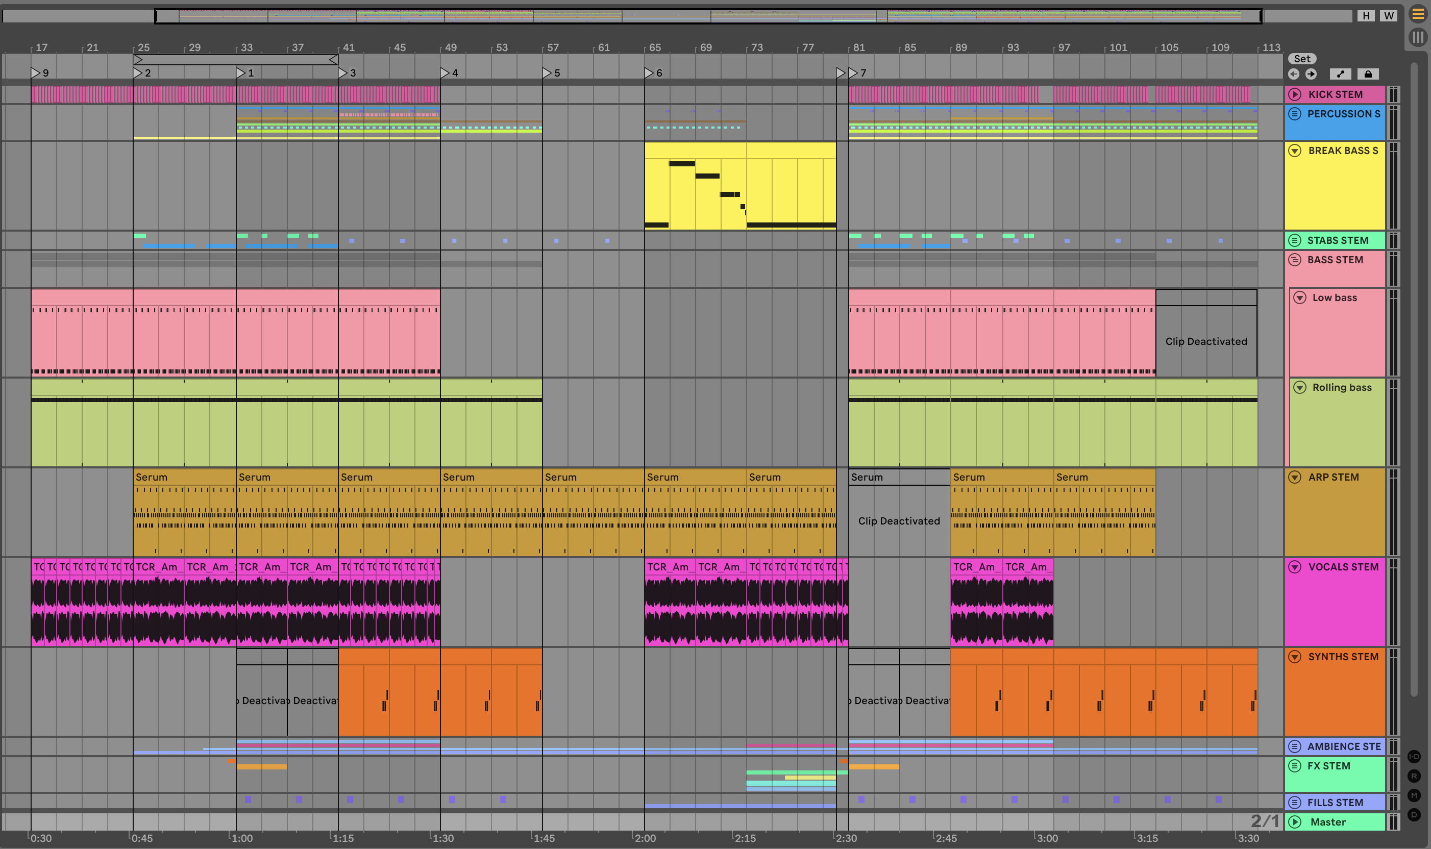1431x849 pixels.
Task: Collapse the BREAK BASS S track
Action: coord(1294,151)
